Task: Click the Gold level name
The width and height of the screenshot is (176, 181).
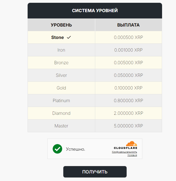Action: pos(61,88)
